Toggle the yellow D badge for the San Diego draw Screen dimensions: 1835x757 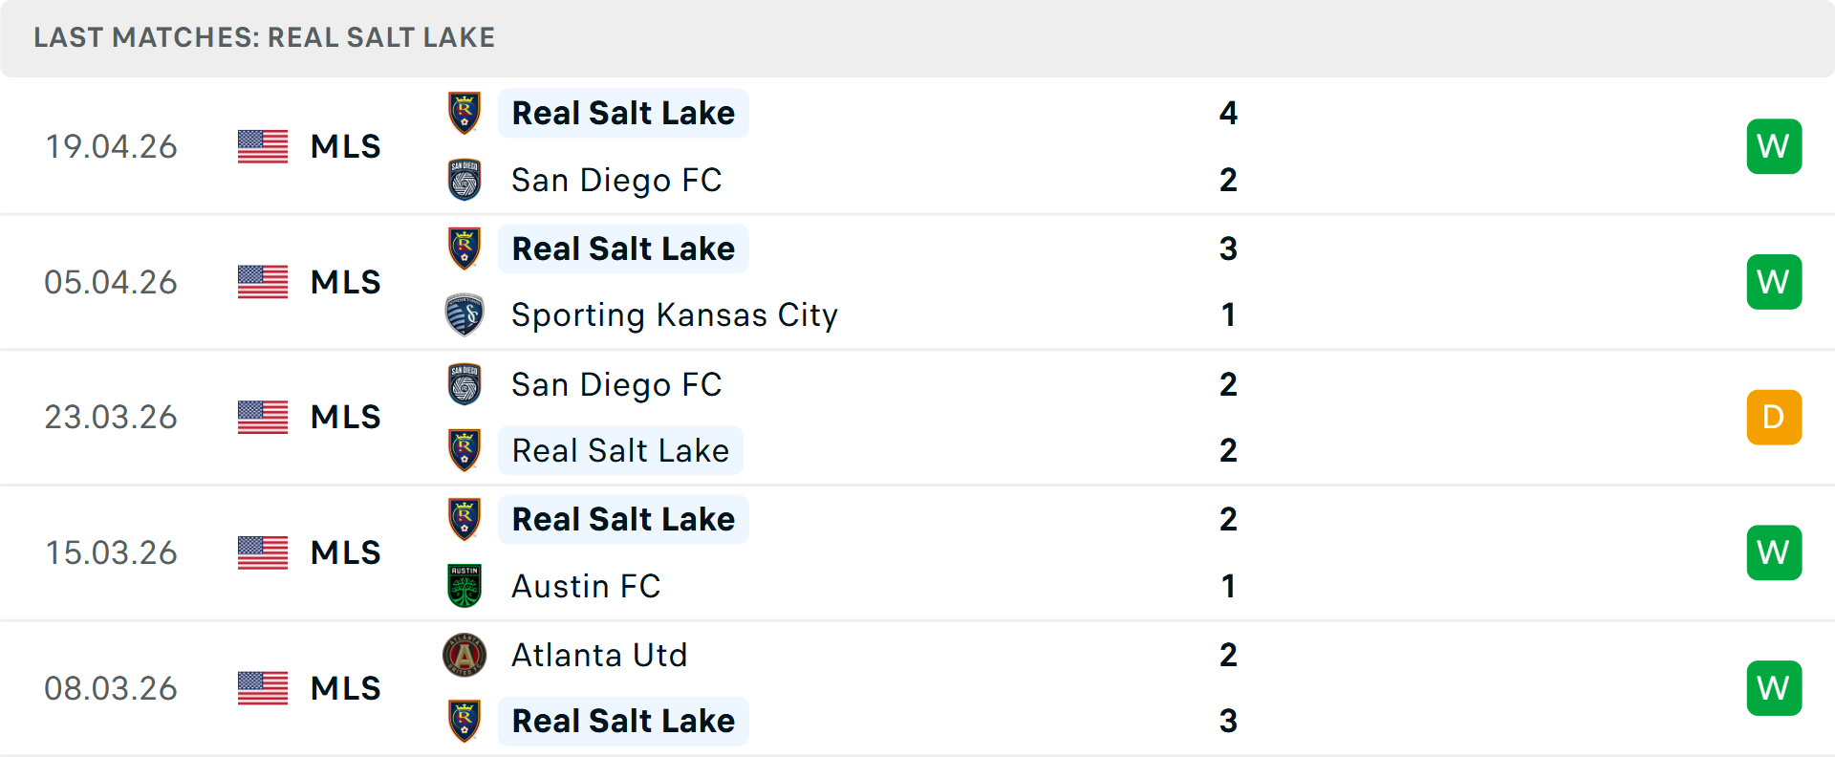(x=1774, y=417)
